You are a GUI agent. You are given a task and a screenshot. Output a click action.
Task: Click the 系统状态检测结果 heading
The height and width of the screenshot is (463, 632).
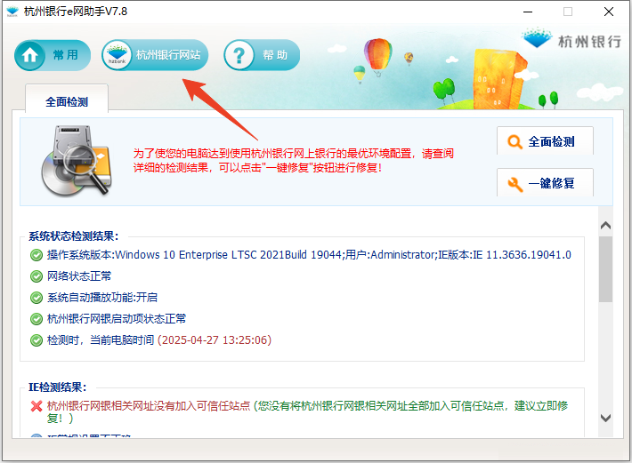pos(73,236)
